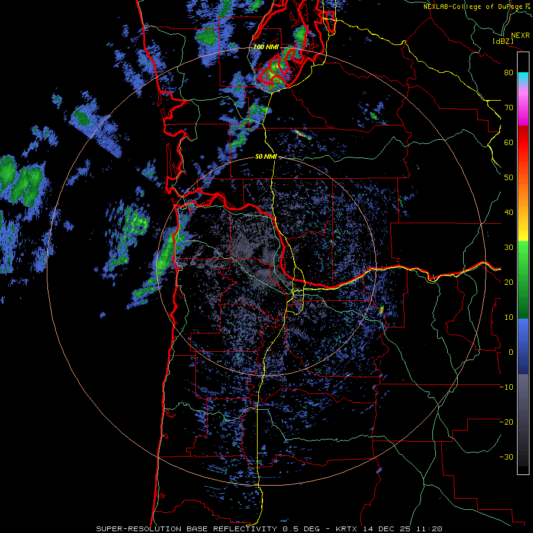Click the 'NEXR' label above color scale

tap(521, 36)
